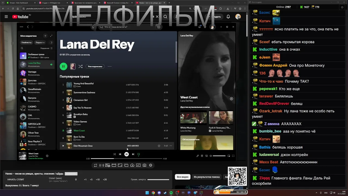Screen dimensions: 348x196
Task: Select the Плейлисты filter chip
Action: [x=26, y=42]
